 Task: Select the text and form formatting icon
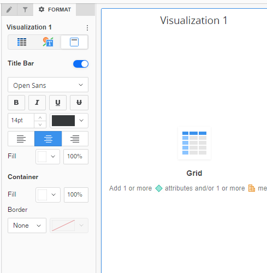pyautogui.click(x=48, y=42)
